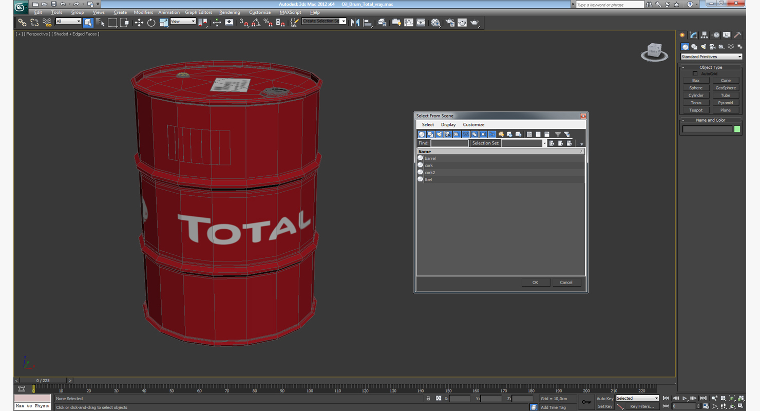Click the Render Production teapot icon
Screen dimensions: 760x411
[x=474, y=23]
